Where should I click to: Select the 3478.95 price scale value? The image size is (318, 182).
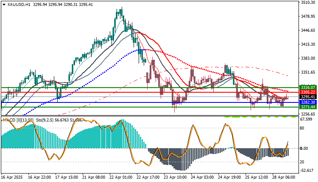click(x=308, y=17)
